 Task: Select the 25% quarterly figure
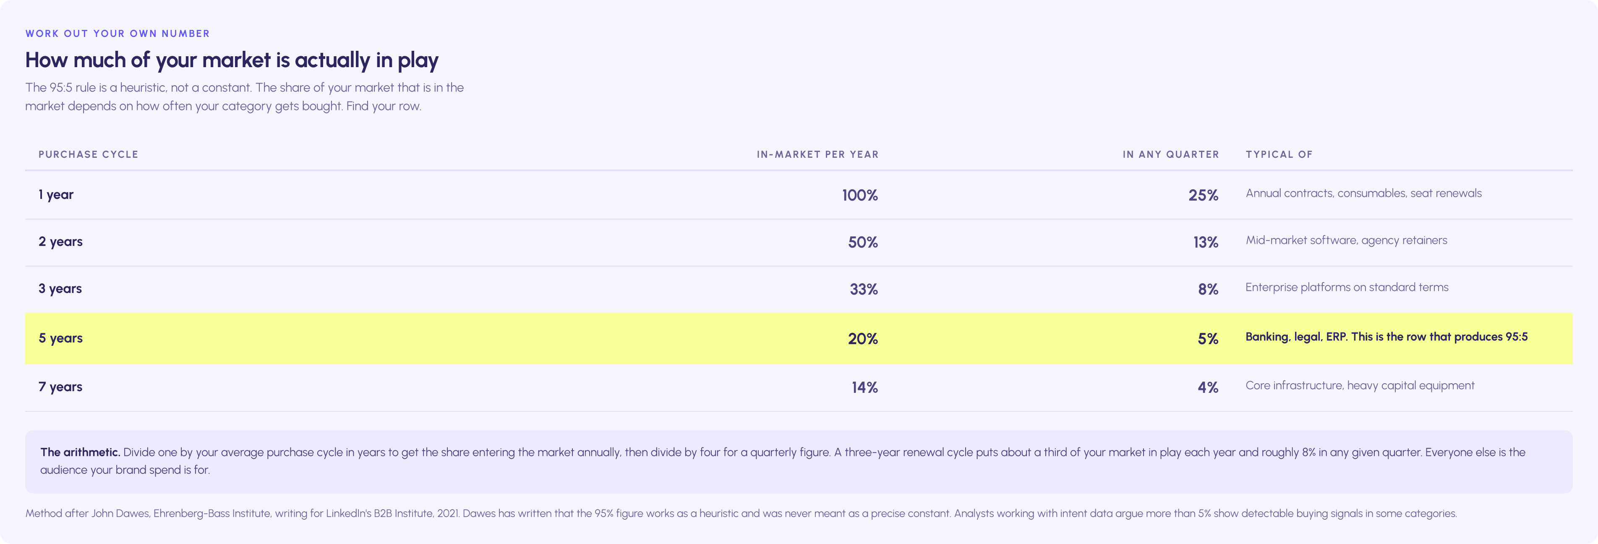point(1204,195)
